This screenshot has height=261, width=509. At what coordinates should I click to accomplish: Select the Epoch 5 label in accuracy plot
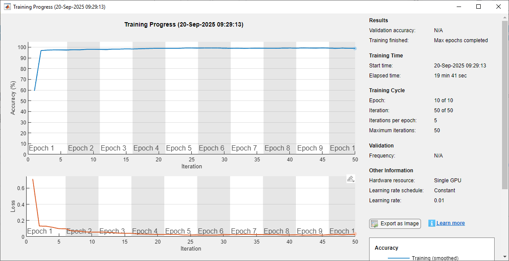click(179, 148)
